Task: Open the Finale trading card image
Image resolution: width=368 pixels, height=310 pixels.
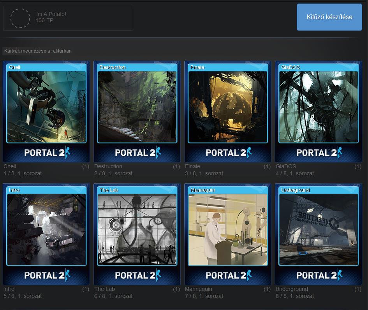Action: (228, 107)
